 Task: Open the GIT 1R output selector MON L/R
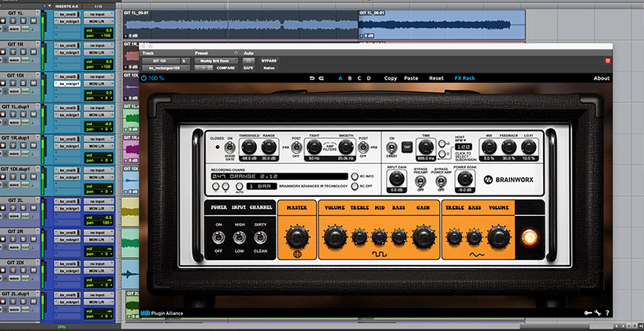[x=98, y=53]
